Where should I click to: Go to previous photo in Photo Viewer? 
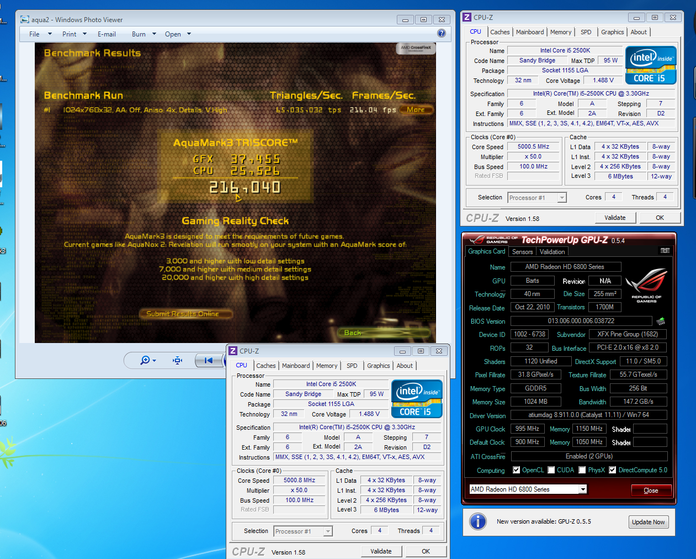[x=208, y=361]
